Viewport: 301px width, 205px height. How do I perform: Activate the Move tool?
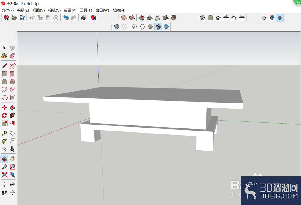click(5, 108)
